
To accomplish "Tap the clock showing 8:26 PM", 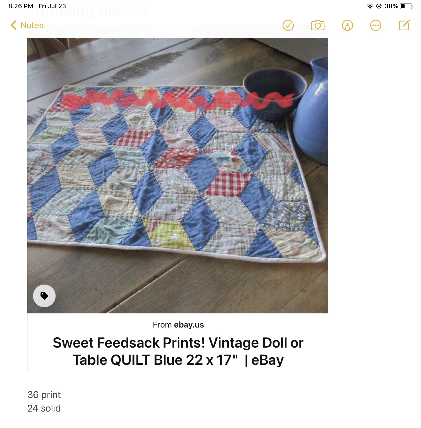I will (21, 6).
